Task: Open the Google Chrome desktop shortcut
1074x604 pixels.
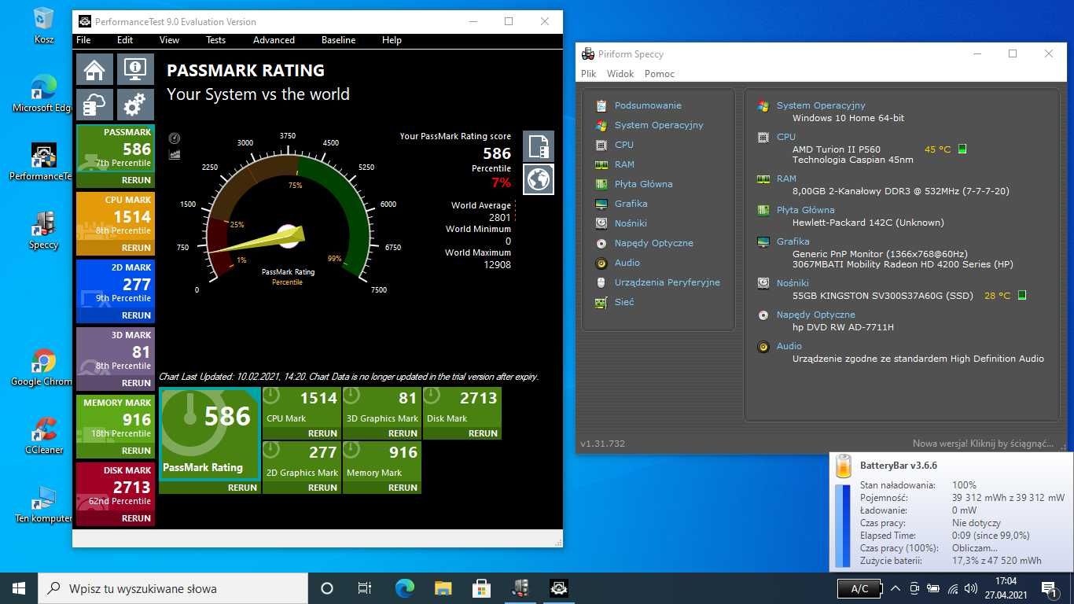Action: coord(44,367)
